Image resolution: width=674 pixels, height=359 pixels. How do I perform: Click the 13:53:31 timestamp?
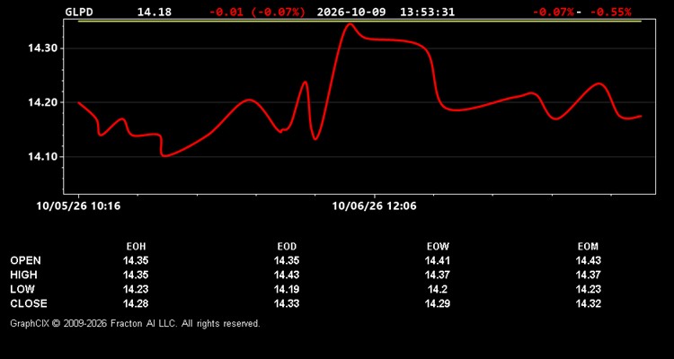click(x=427, y=12)
